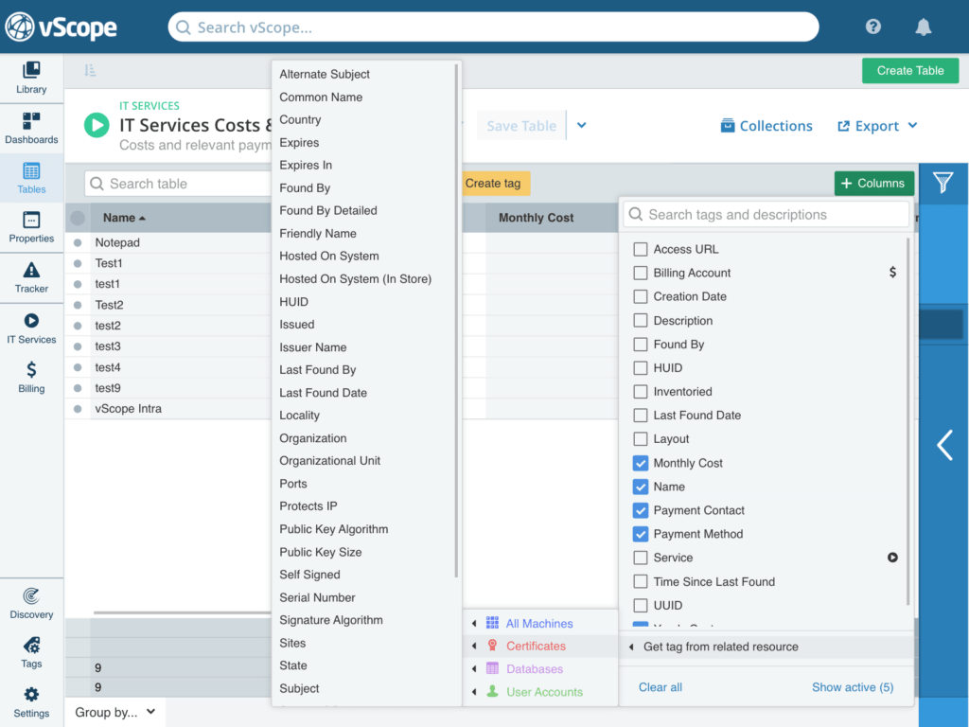Uncheck the Payment Contact column checkbox
Image resolution: width=969 pixels, height=727 pixels.
coord(641,510)
